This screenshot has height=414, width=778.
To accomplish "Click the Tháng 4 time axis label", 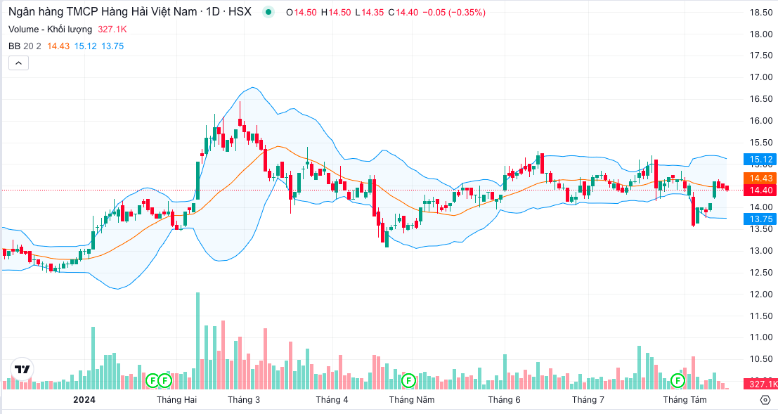I will (x=332, y=400).
